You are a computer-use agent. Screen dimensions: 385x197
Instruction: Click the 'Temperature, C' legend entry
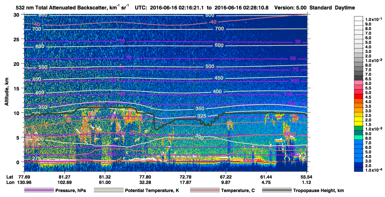tap(238, 191)
